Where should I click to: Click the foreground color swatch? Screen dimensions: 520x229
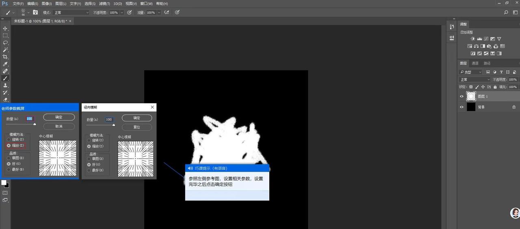point(4,182)
